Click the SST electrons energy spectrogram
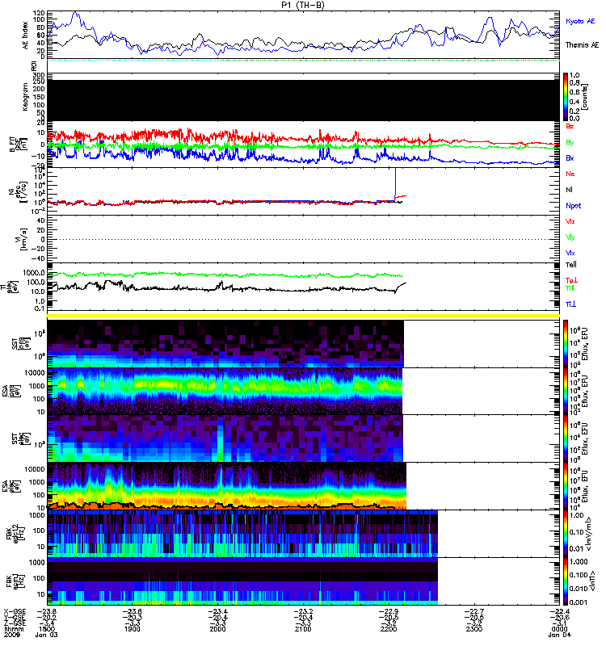 click(225, 438)
